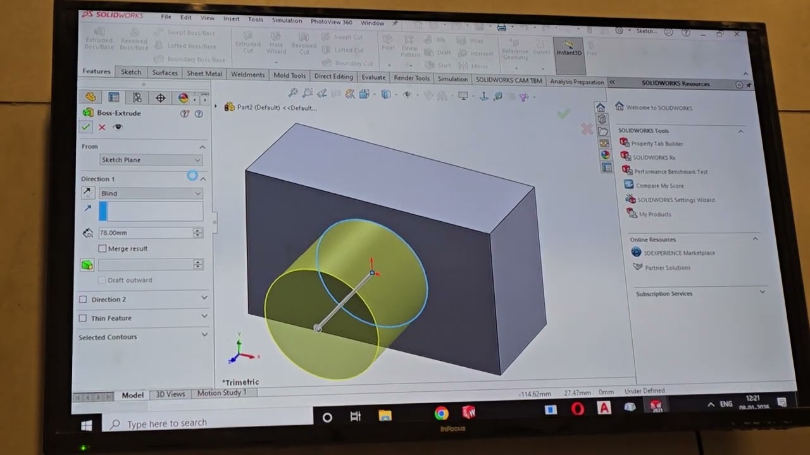Expand the Subscription Services section
The image size is (810, 455).
click(762, 292)
